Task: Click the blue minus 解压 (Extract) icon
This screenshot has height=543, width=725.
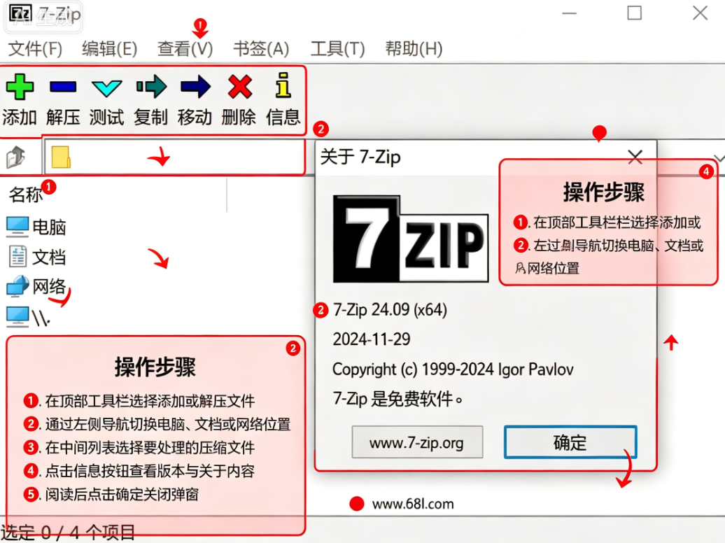Action: 63,87
